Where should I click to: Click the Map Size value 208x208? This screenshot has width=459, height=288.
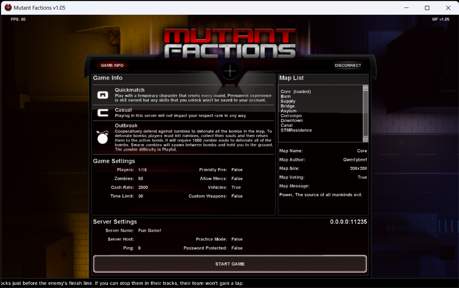[x=358, y=168]
